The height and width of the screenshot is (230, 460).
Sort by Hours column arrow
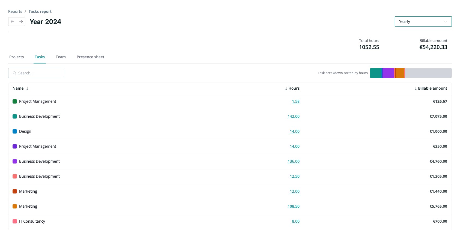click(286, 88)
